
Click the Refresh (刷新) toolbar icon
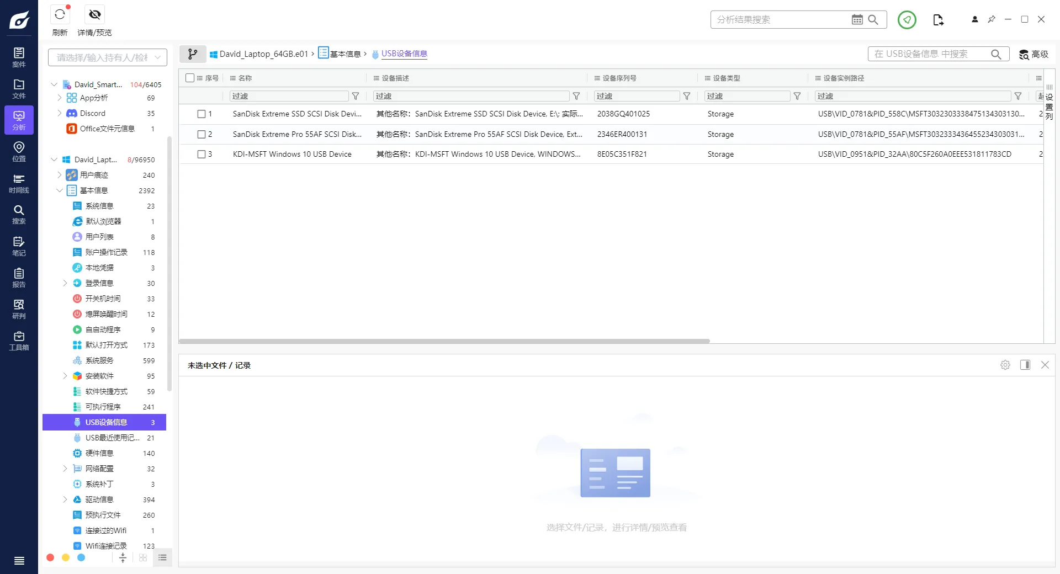tap(60, 15)
